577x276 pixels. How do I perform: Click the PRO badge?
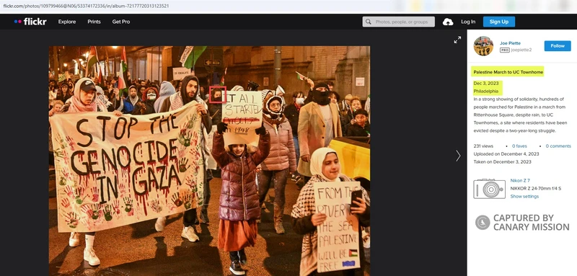[504, 50]
